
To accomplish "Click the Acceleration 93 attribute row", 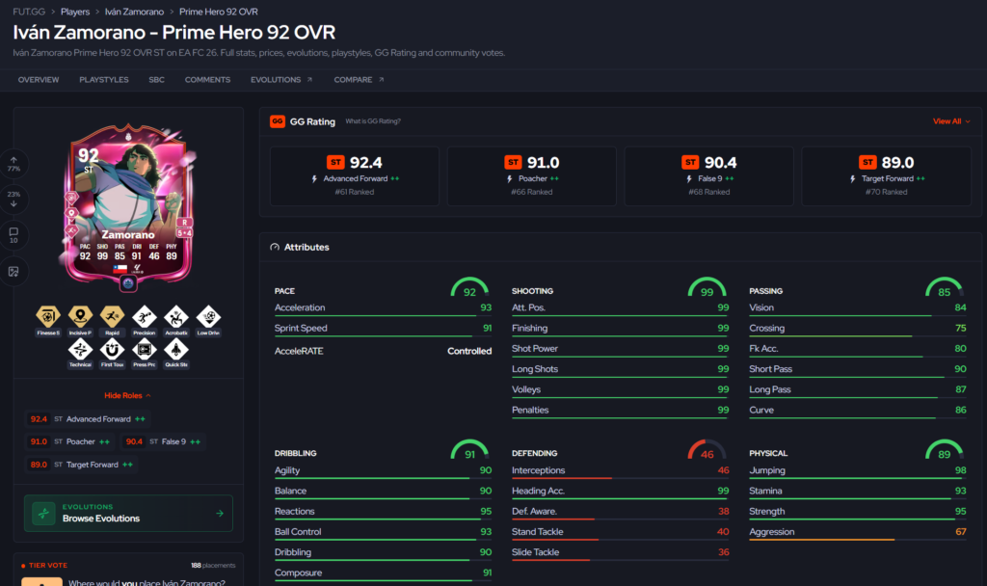I will [x=383, y=308].
